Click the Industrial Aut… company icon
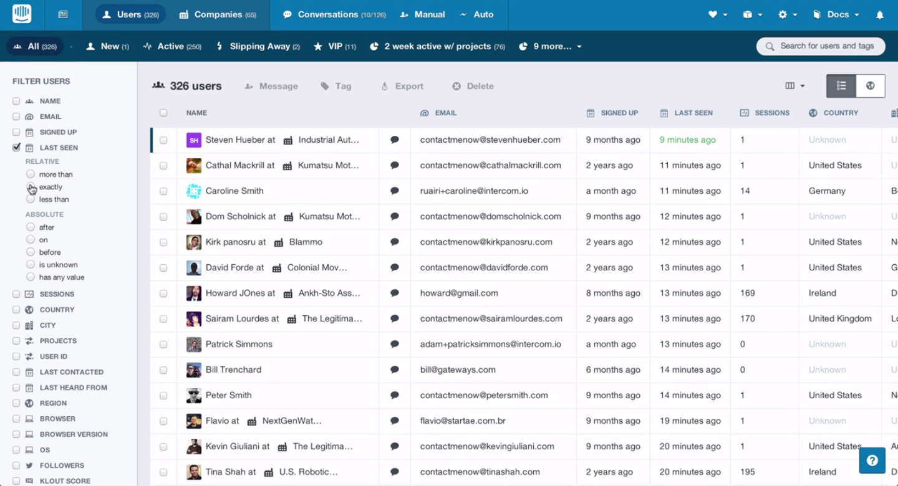The height and width of the screenshot is (486, 898). (x=288, y=141)
